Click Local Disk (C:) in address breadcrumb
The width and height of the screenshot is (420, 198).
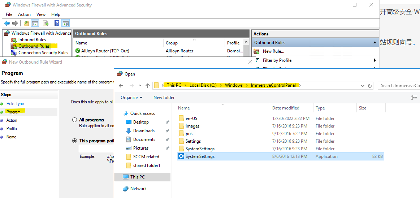(203, 85)
